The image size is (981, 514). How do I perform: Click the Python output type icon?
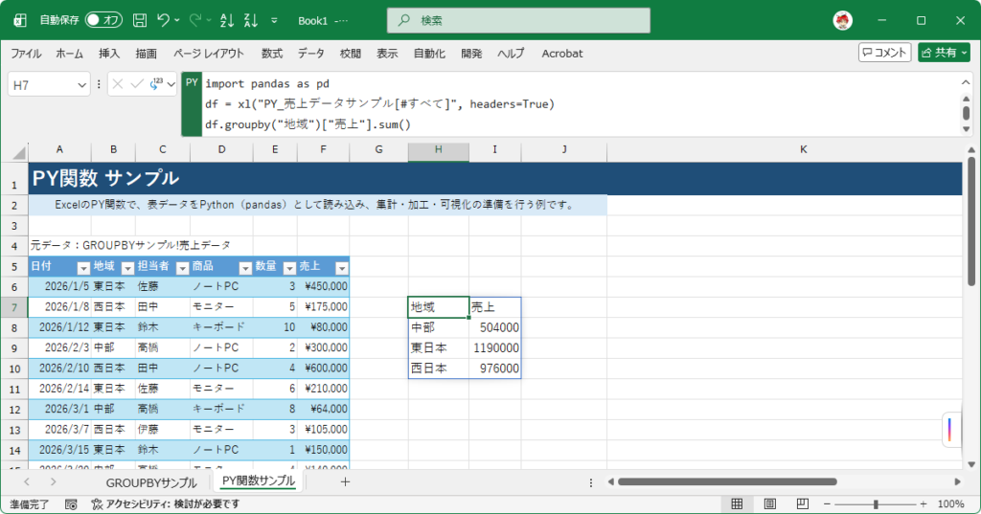pos(156,84)
